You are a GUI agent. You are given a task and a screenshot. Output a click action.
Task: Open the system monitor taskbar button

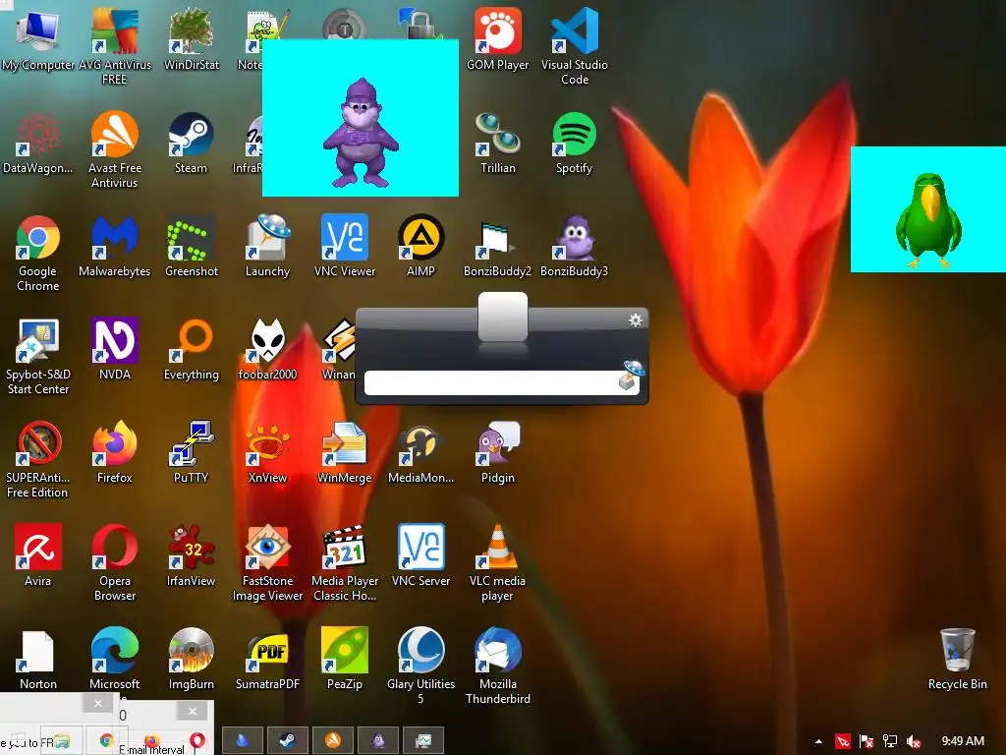pos(422,740)
